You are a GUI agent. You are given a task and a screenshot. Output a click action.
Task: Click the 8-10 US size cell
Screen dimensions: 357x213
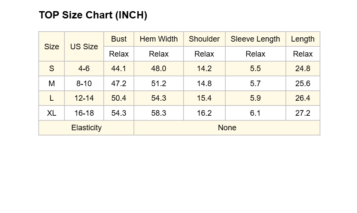tap(84, 84)
